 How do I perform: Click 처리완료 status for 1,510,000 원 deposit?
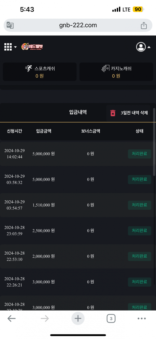pyautogui.click(x=139, y=205)
